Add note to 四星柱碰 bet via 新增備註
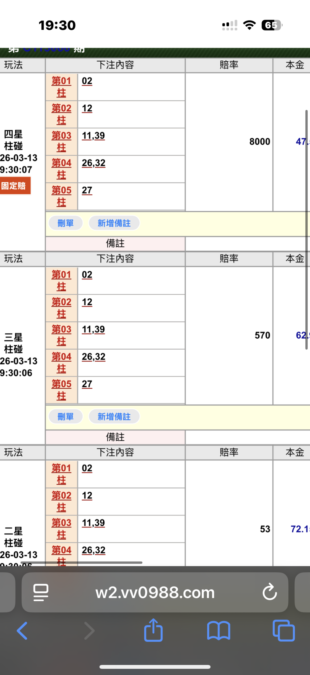Screen dimensions: 310x675 pyautogui.click(x=114, y=223)
